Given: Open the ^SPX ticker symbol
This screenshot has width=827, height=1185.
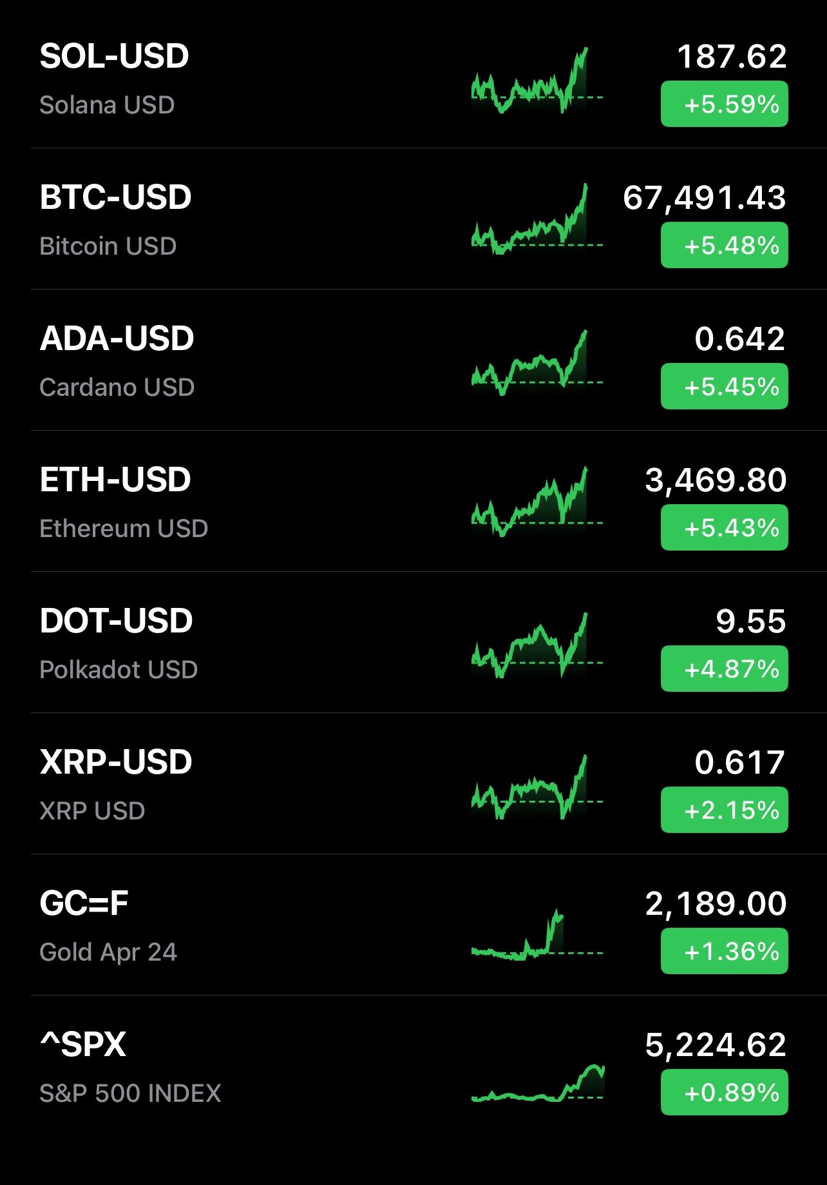Looking at the screenshot, I should pos(83,1044).
